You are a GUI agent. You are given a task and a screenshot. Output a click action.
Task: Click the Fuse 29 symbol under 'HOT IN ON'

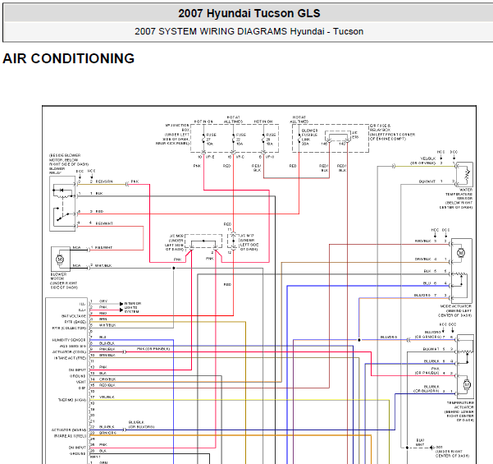pos(263,139)
